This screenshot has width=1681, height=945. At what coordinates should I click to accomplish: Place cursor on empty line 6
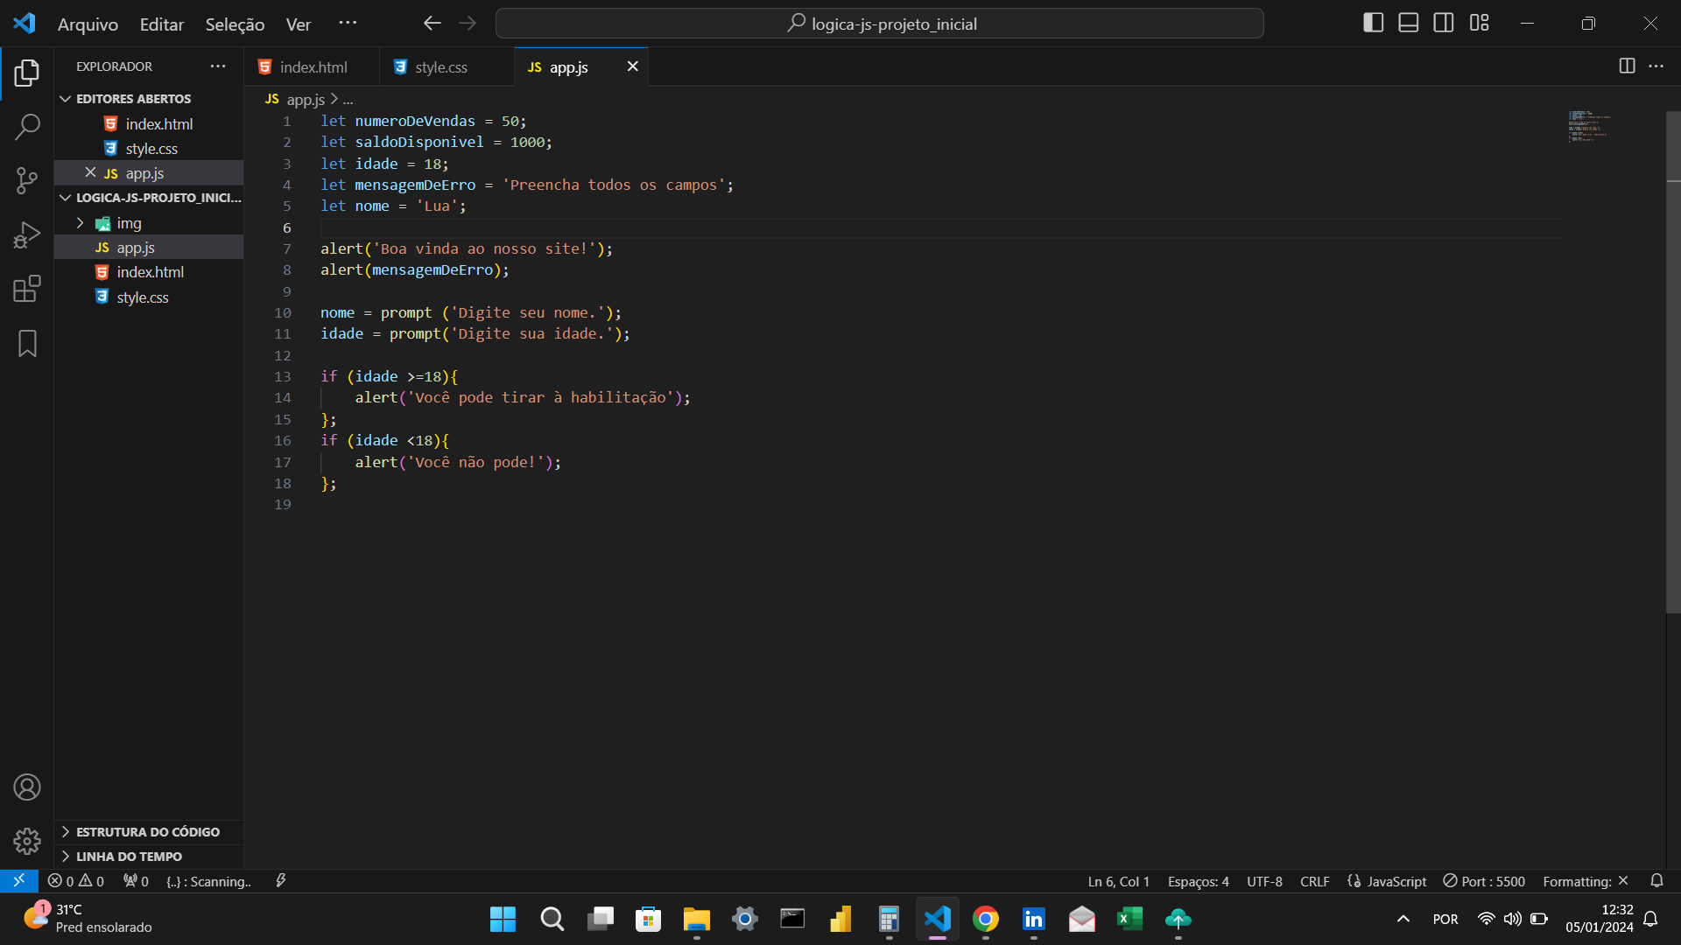coord(940,227)
